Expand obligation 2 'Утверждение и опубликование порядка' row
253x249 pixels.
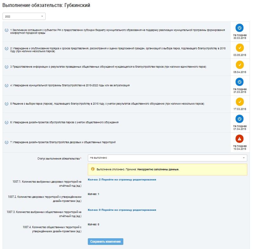click(x=6, y=48)
